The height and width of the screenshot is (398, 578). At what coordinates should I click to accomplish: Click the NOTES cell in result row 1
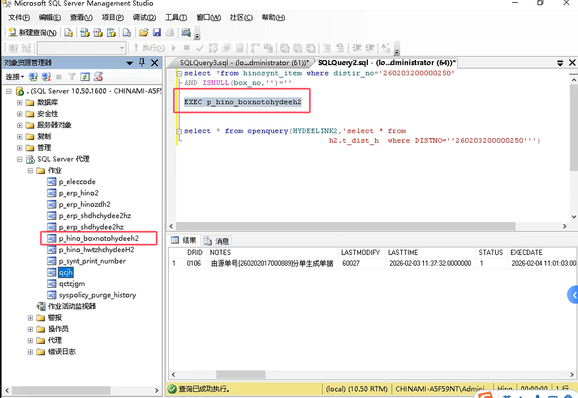(272, 263)
